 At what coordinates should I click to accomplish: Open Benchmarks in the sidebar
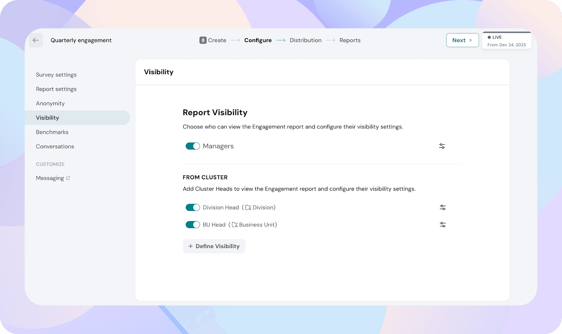coord(52,132)
